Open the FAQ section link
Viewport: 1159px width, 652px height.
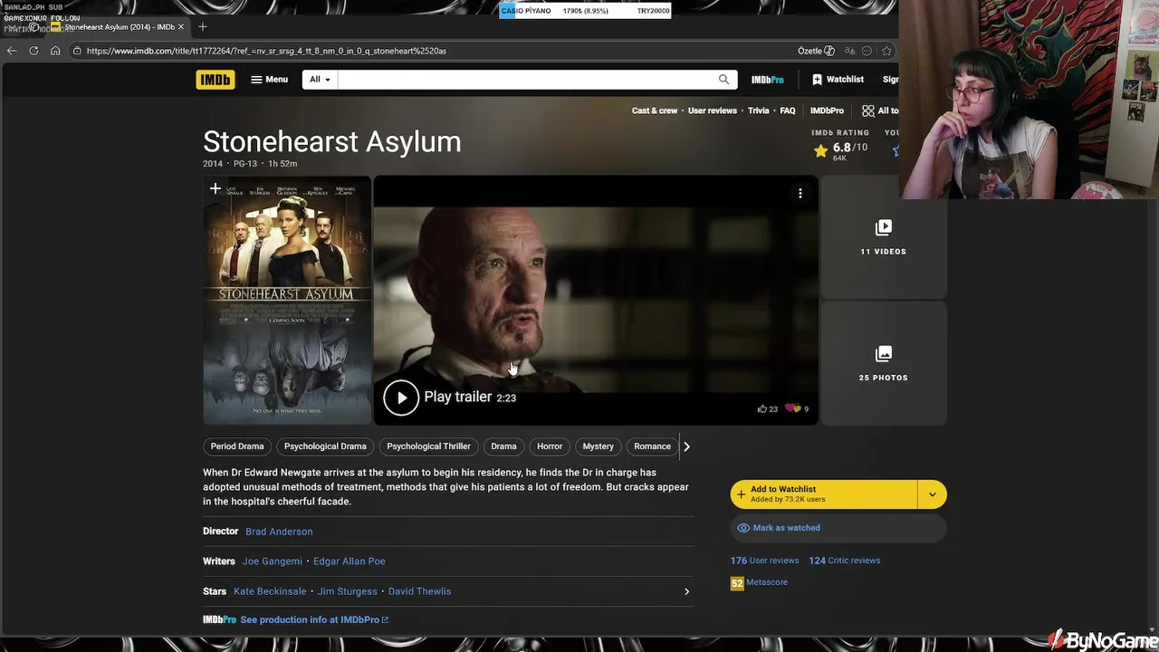(x=788, y=110)
